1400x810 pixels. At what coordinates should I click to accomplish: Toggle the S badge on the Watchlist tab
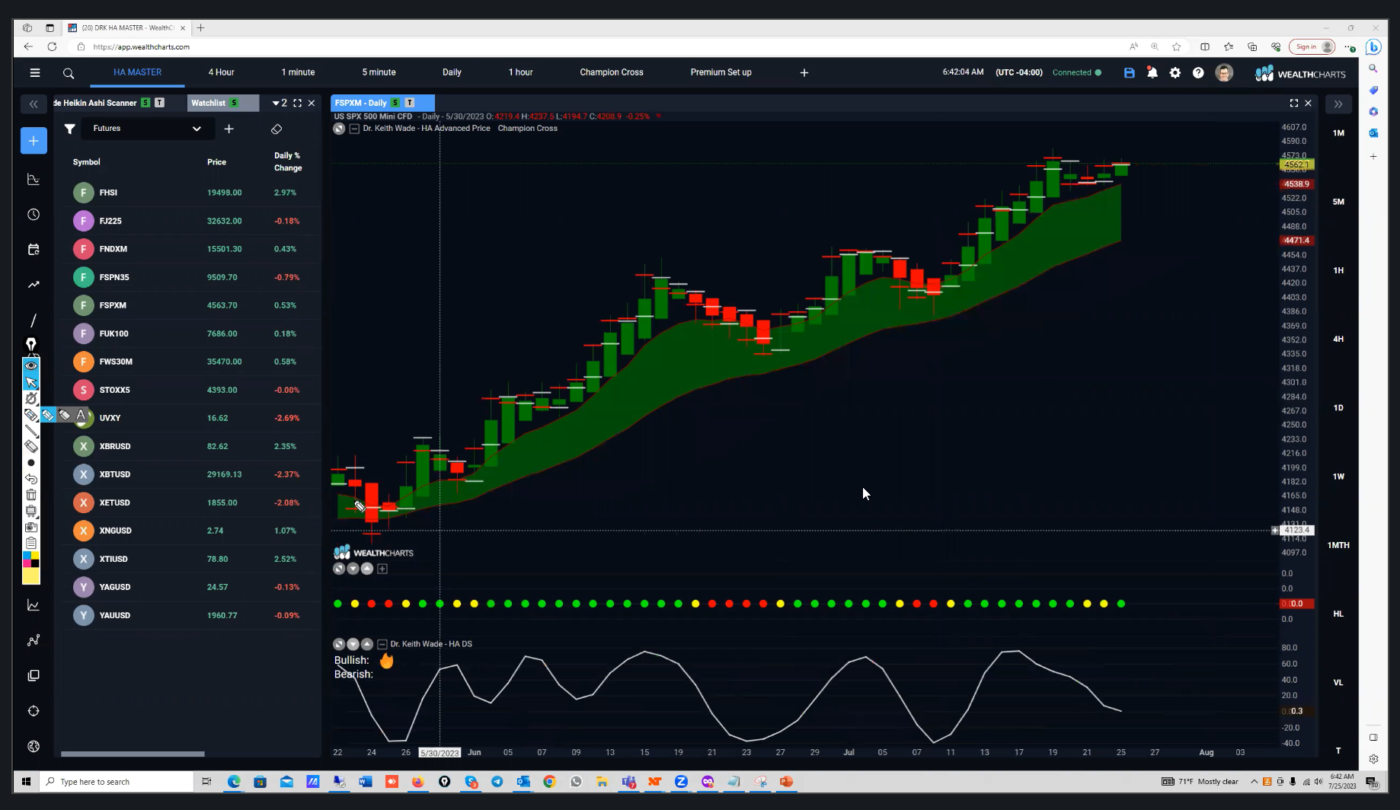[x=235, y=103]
